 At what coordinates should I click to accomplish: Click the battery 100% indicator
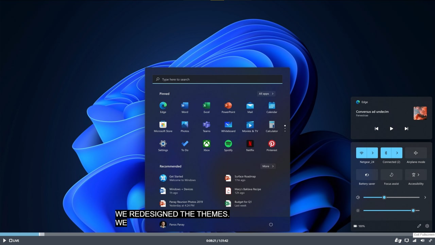359,226
